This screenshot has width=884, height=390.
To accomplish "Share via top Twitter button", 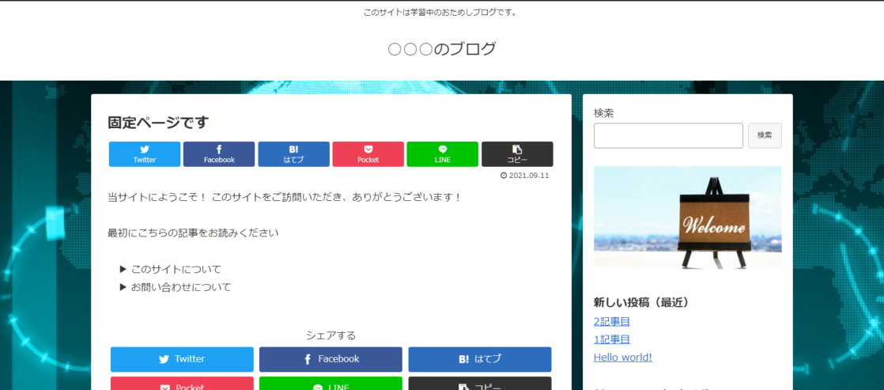I will [145, 154].
